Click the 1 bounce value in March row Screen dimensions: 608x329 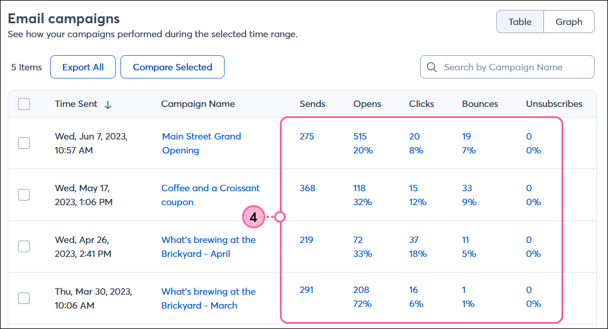tap(464, 290)
